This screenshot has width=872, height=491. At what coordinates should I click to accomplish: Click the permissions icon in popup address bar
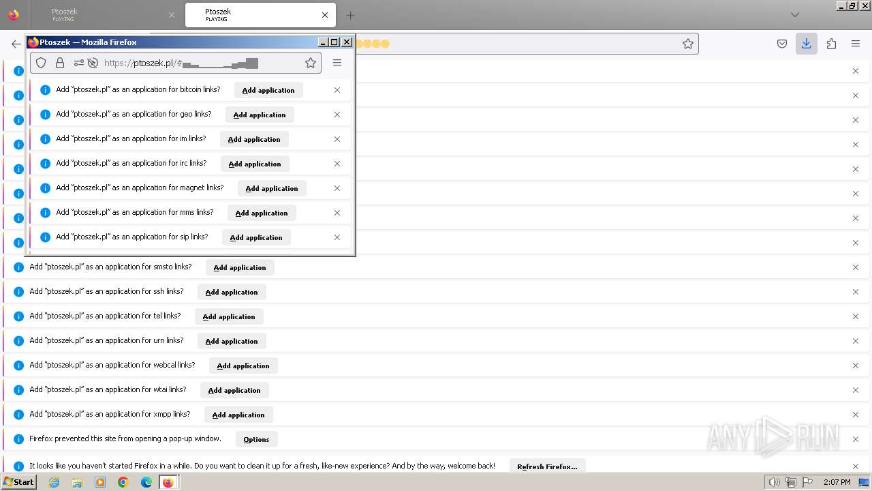(78, 63)
